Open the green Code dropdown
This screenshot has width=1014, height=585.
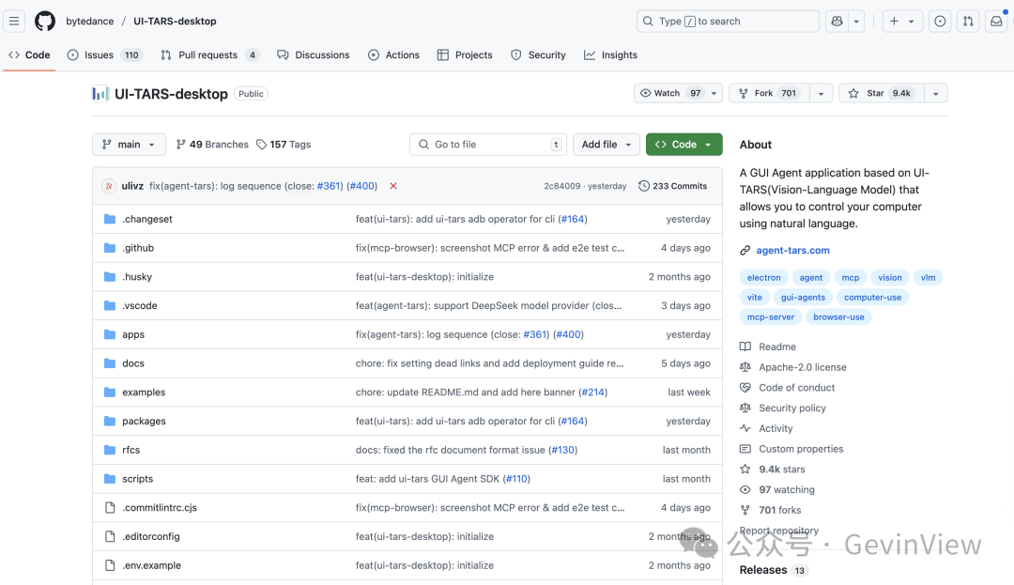tap(684, 145)
